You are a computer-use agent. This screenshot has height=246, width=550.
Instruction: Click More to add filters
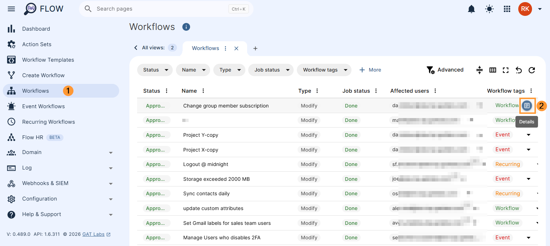370,70
